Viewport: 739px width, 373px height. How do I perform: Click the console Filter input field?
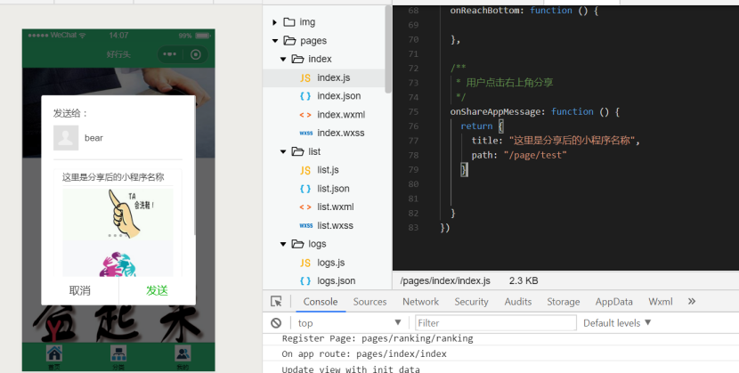(495, 323)
